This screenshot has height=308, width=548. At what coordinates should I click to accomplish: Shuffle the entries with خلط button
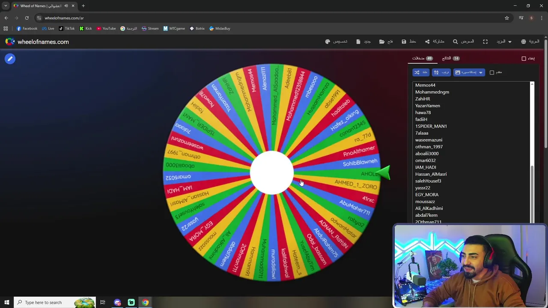[x=421, y=72]
